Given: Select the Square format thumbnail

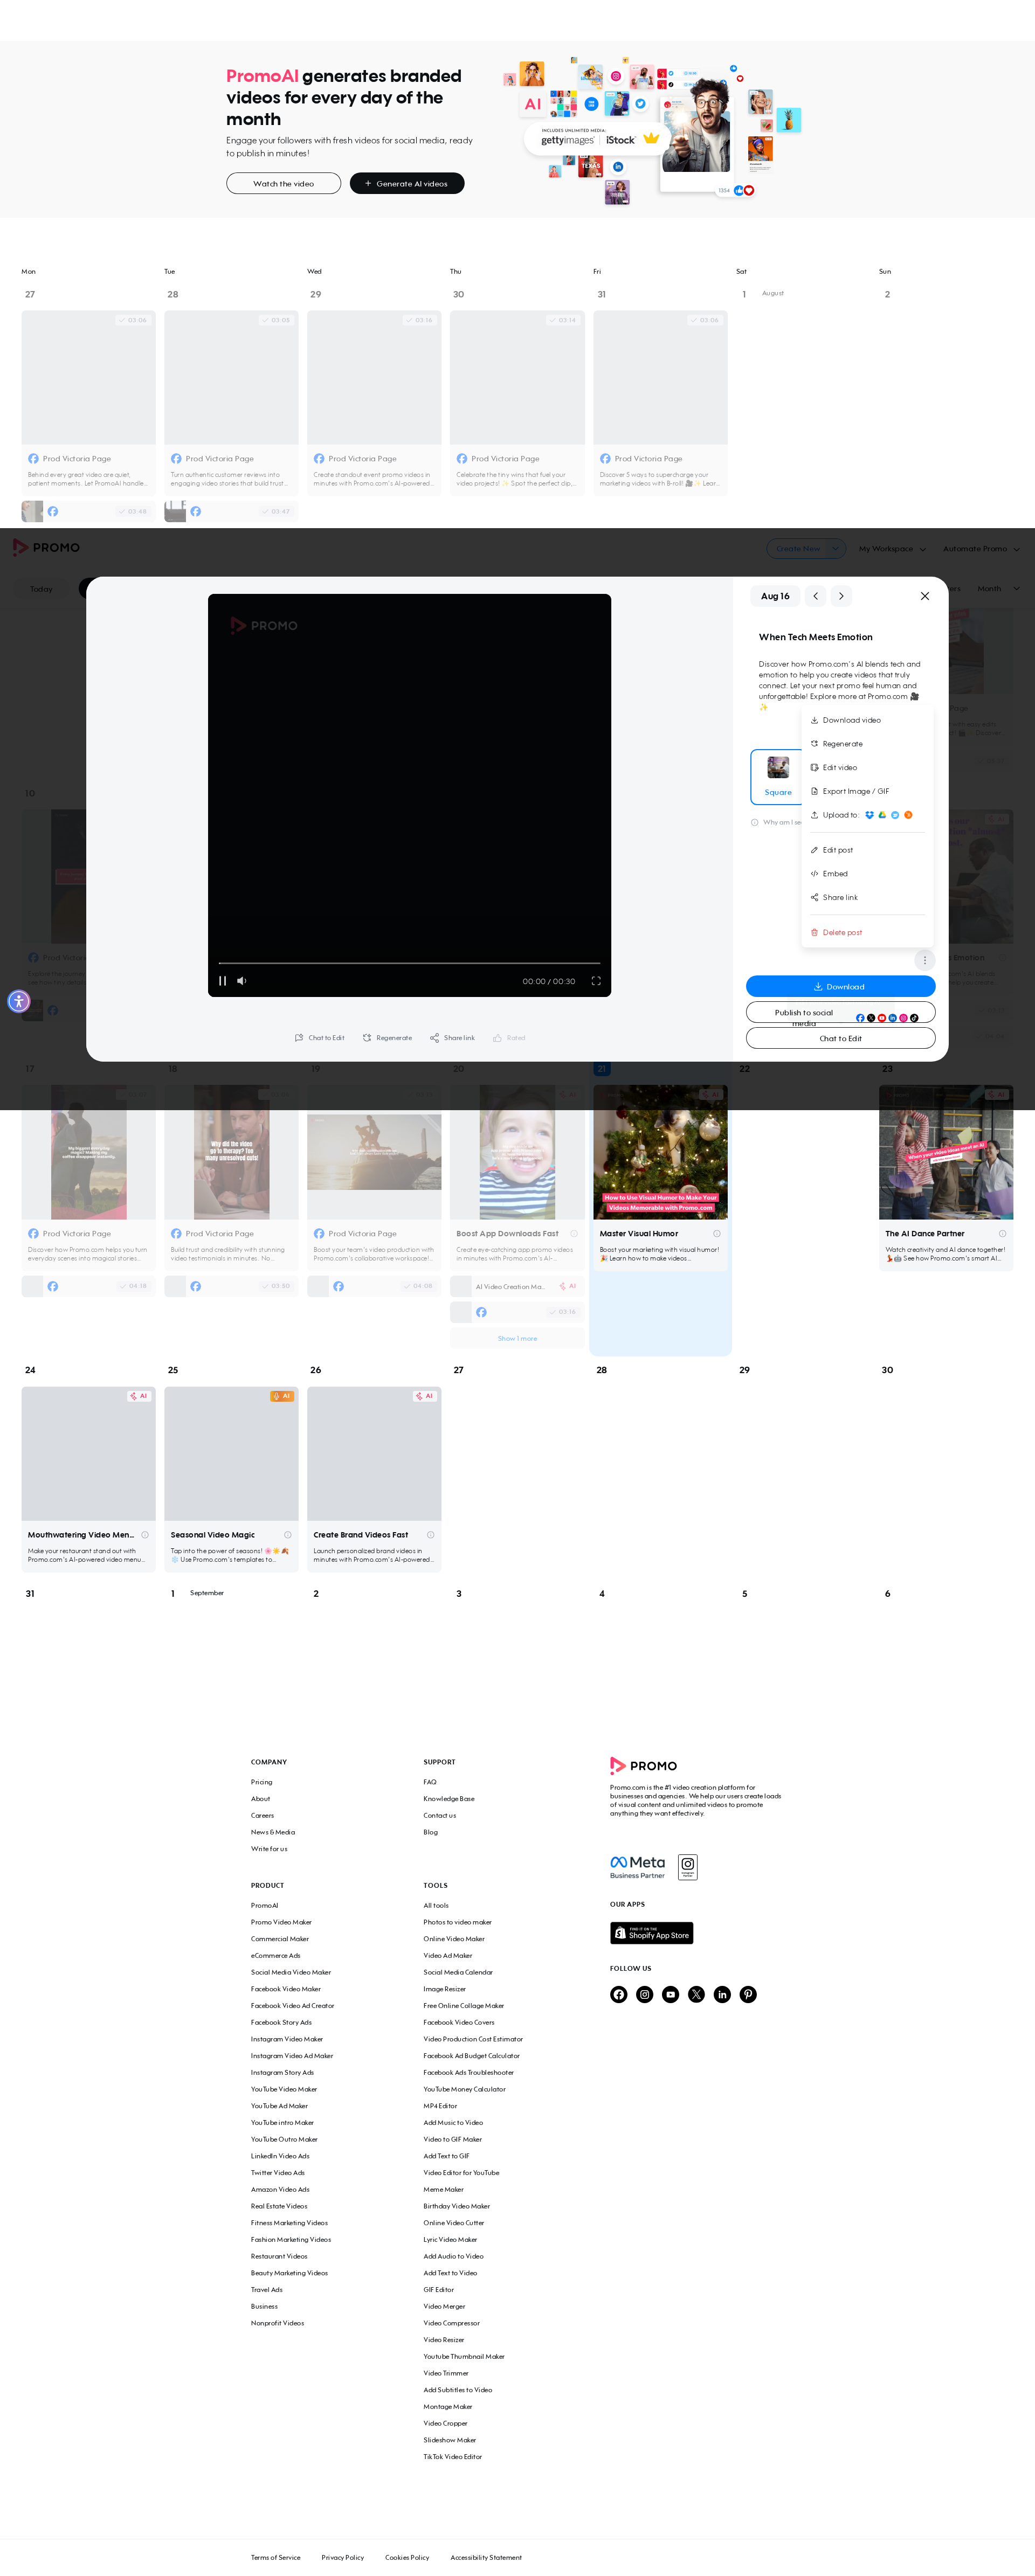Looking at the screenshot, I should point(777,776).
